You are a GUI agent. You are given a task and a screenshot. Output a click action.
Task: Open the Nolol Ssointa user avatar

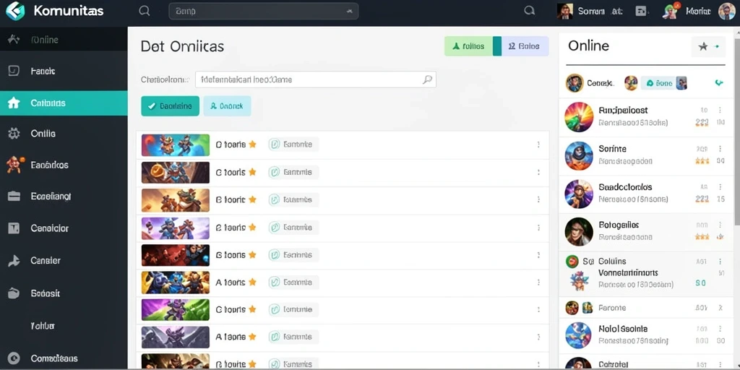pos(579,335)
